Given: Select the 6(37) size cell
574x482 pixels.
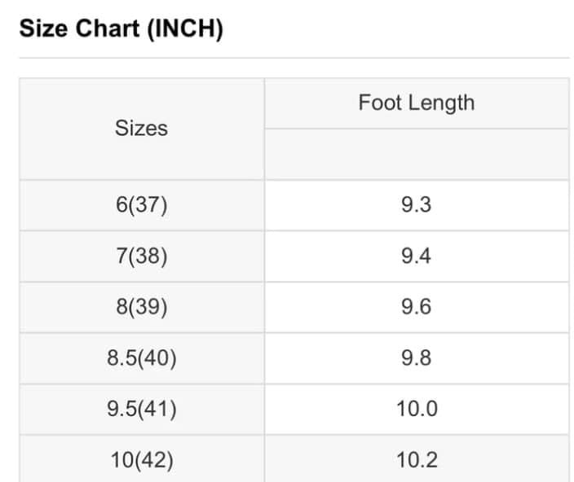Looking at the screenshot, I should pos(141,204).
